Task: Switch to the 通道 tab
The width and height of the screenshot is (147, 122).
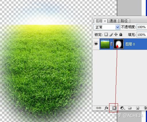Action: pos(113,21)
